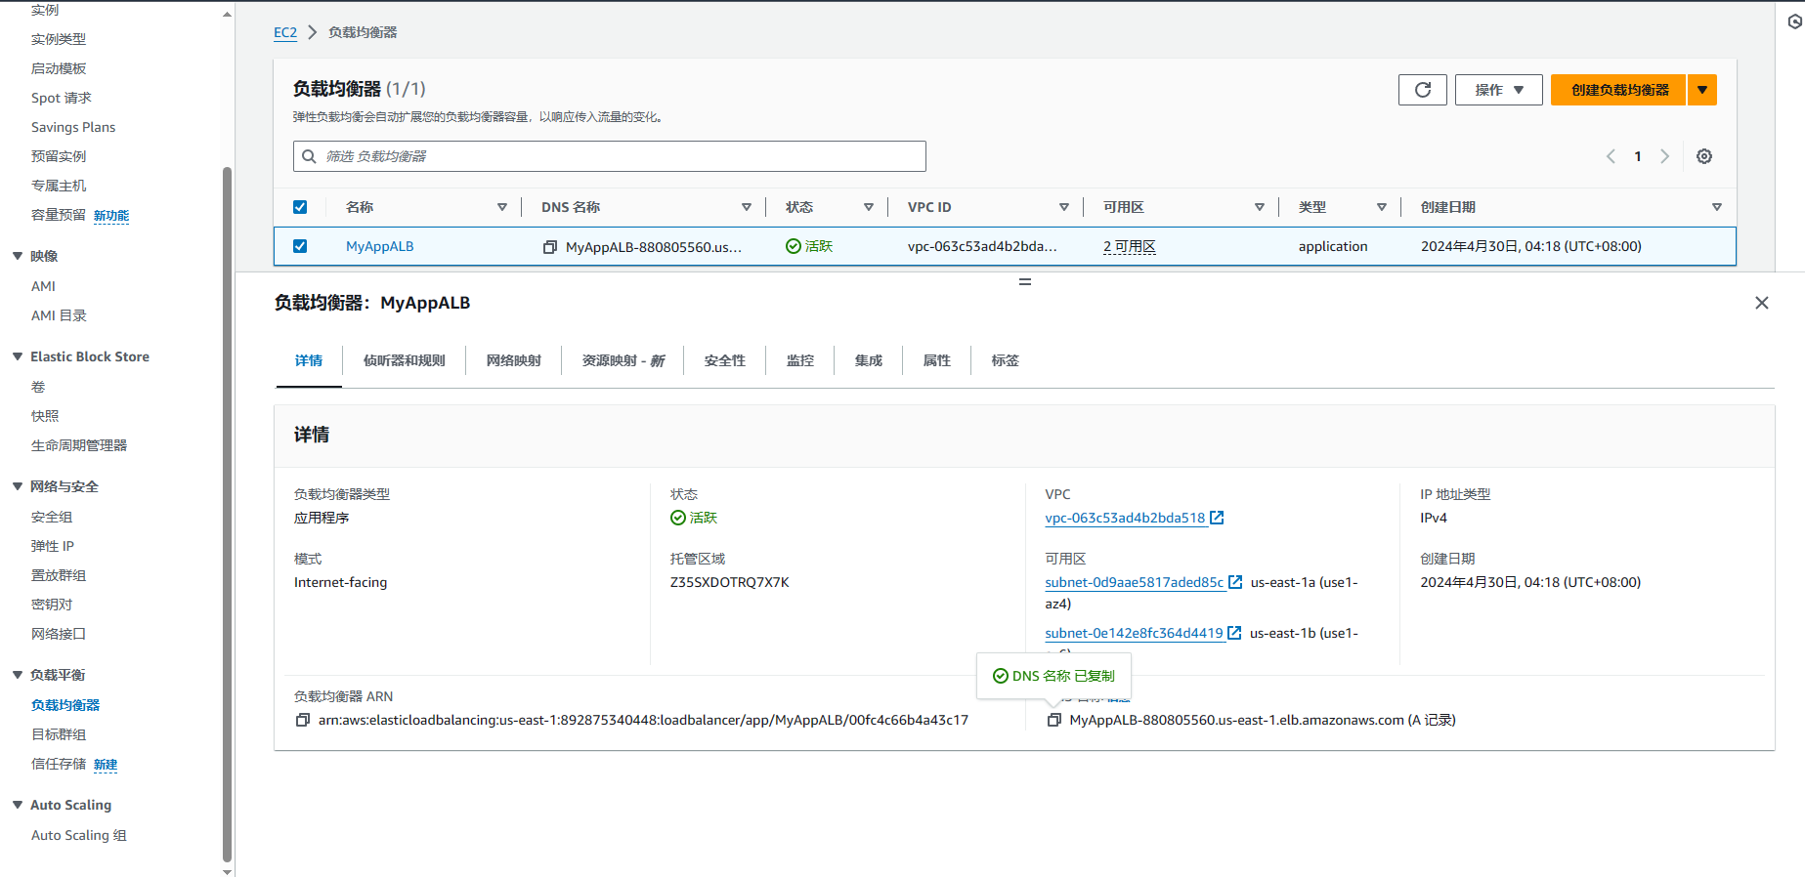
Task: Collapse the 映像 sidebar section
Action: coord(18,256)
